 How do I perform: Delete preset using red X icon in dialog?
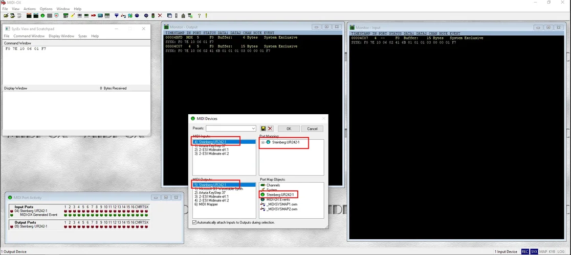pyautogui.click(x=270, y=129)
